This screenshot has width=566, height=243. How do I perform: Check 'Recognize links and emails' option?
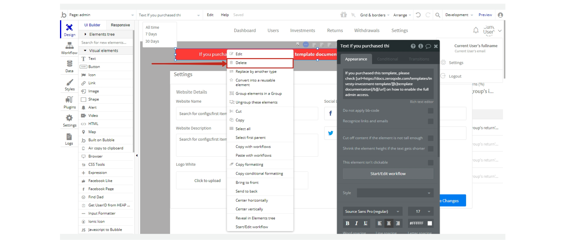click(430, 121)
